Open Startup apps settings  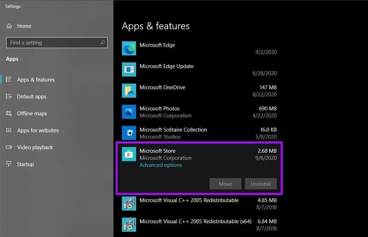(x=25, y=164)
